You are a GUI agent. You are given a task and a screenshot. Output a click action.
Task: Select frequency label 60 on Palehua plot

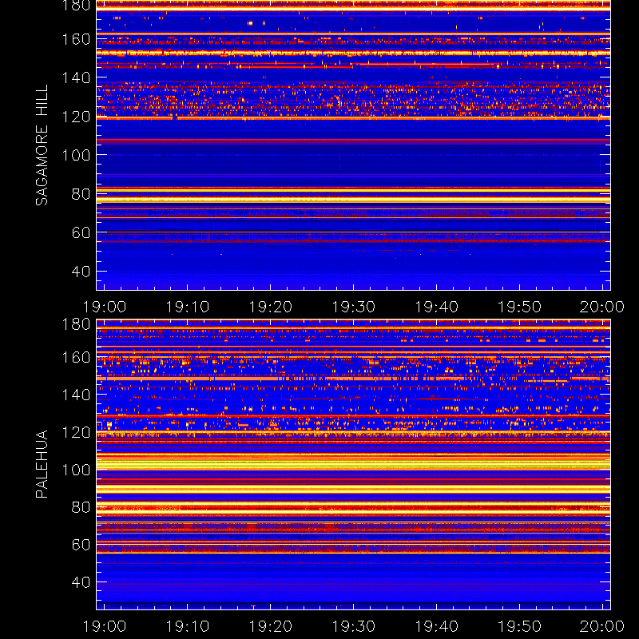coord(81,545)
